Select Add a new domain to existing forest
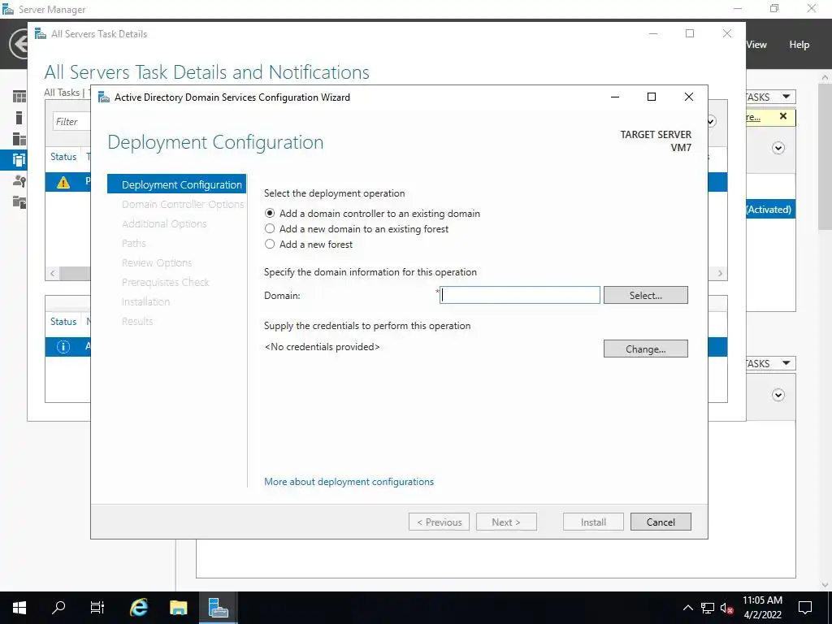Screen dimensions: 832x624 point(270,228)
